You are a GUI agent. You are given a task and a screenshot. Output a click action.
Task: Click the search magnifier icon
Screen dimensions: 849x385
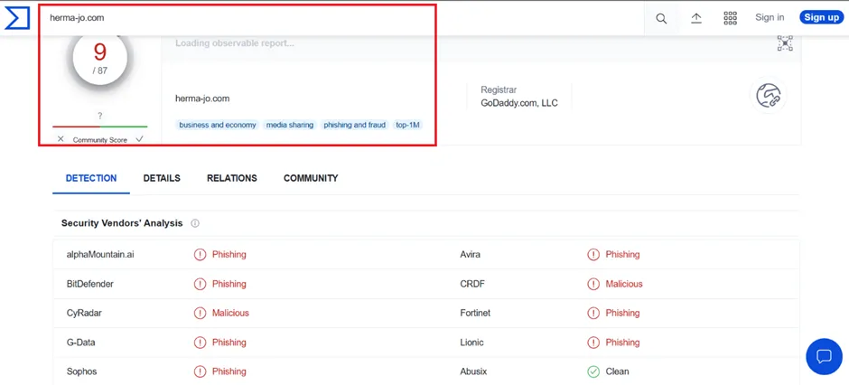coord(661,18)
